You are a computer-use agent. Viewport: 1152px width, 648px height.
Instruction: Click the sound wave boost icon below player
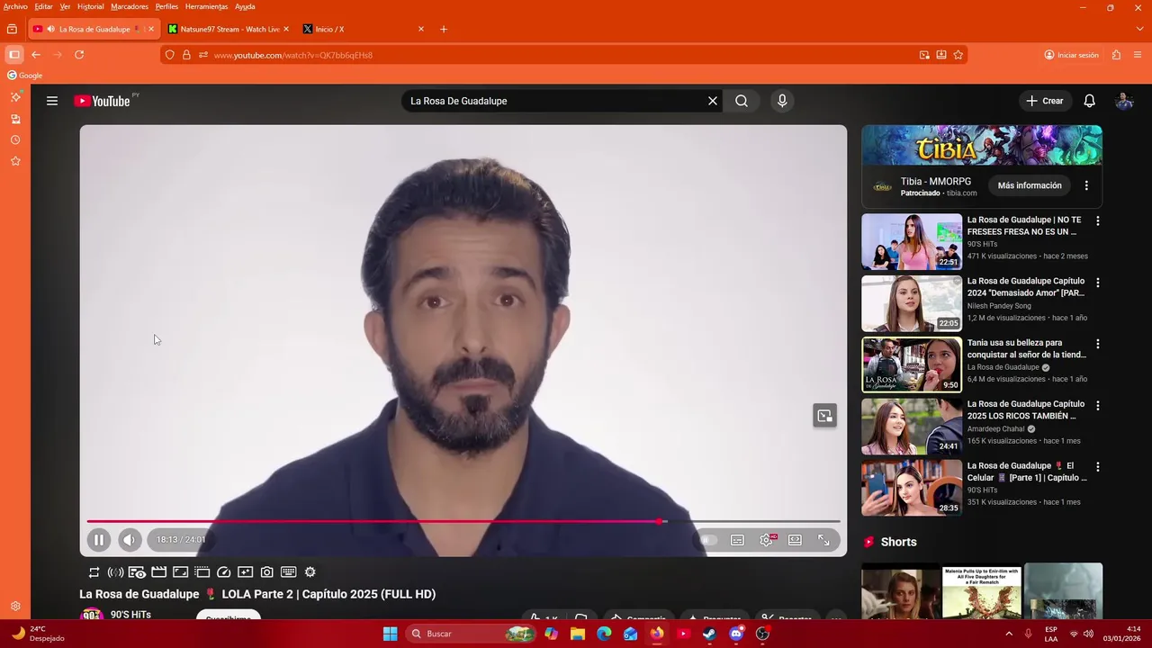click(115, 572)
